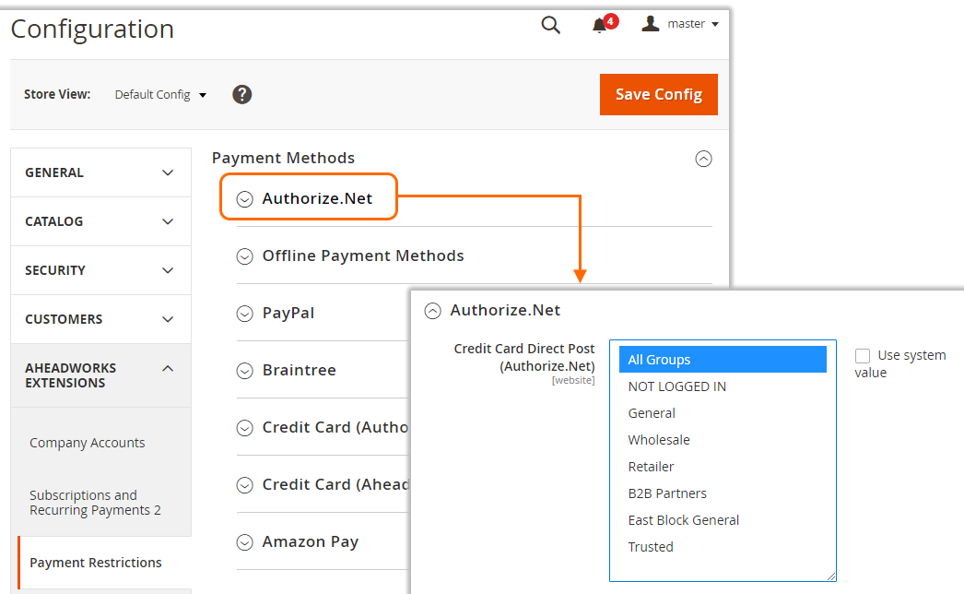Viewport: 964px width, 594px height.
Task: Open the Company Accounts menu item
Action: click(88, 443)
